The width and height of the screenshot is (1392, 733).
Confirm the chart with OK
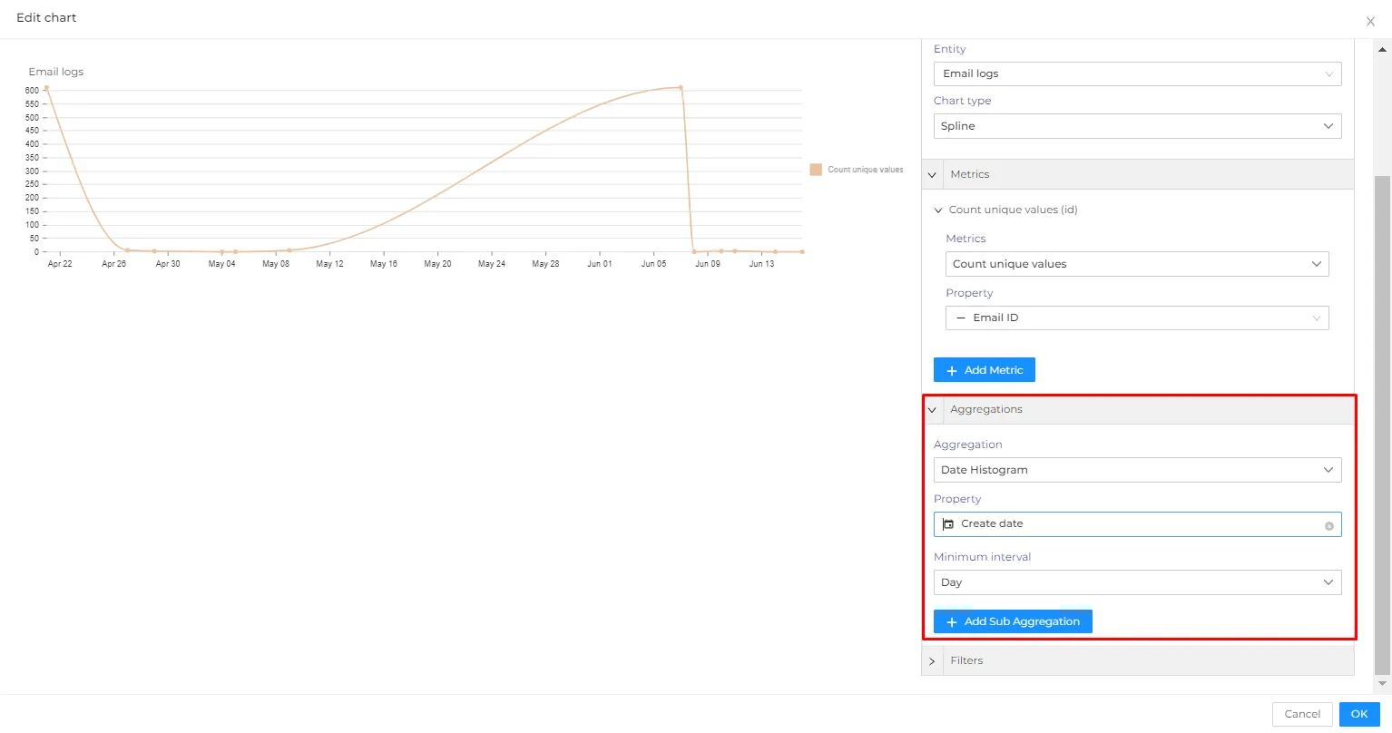pyautogui.click(x=1359, y=714)
